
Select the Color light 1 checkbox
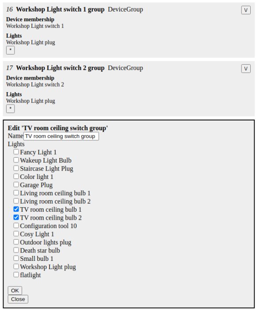[16, 176]
